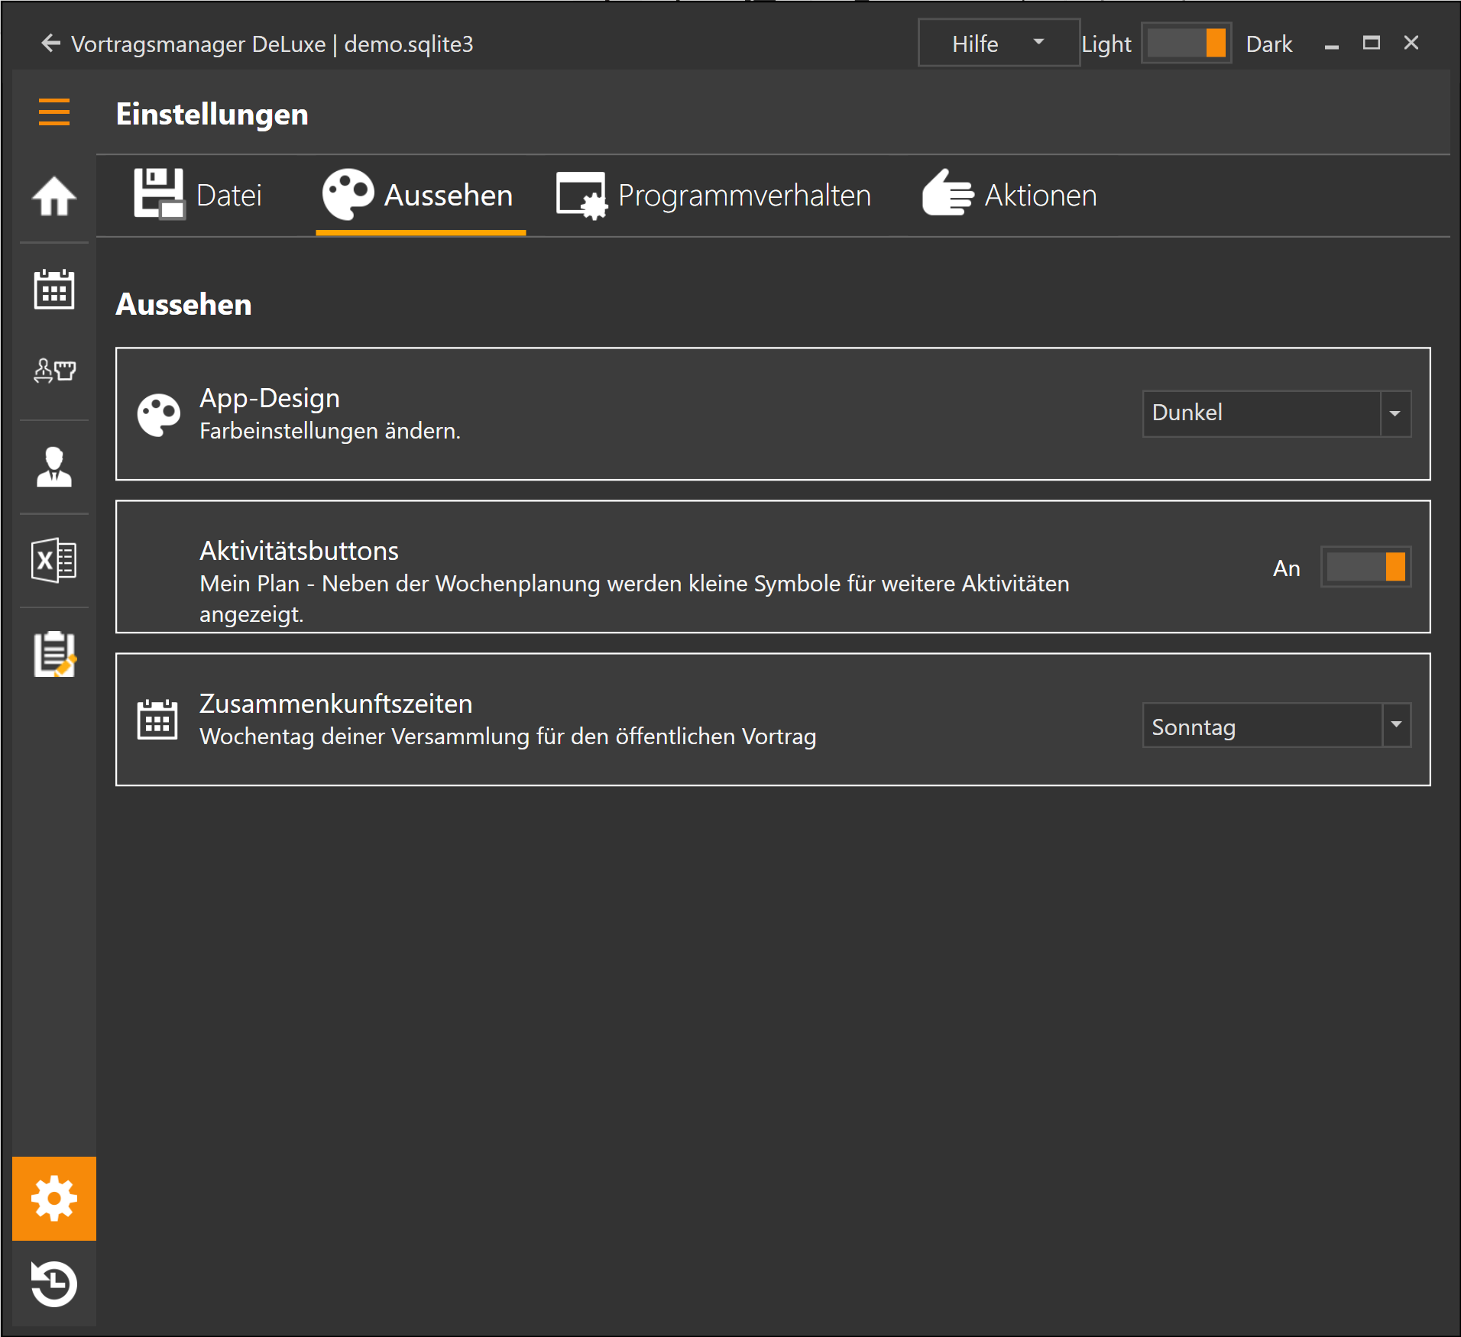Go to Home in sidebar
Image resolution: width=1461 pixels, height=1337 pixels.
click(53, 196)
